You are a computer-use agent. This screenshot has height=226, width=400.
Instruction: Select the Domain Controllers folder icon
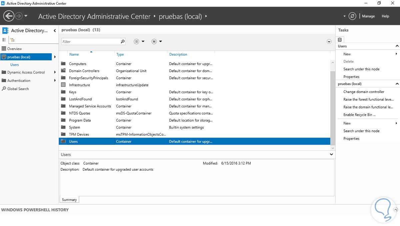[63, 71]
